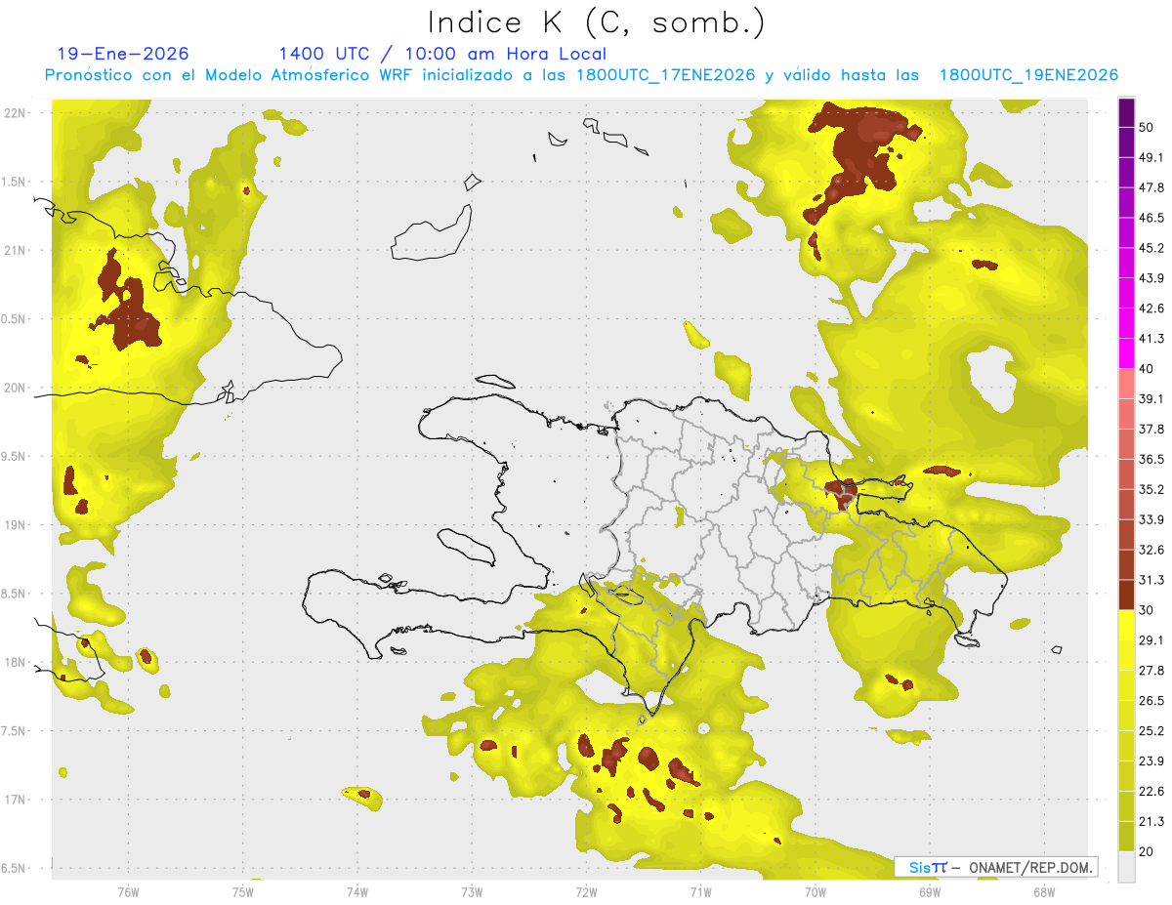Image resolution: width=1172 pixels, height=905 pixels.
Task: Click the colorbar value "30"
Action: pyautogui.click(x=1147, y=610)
